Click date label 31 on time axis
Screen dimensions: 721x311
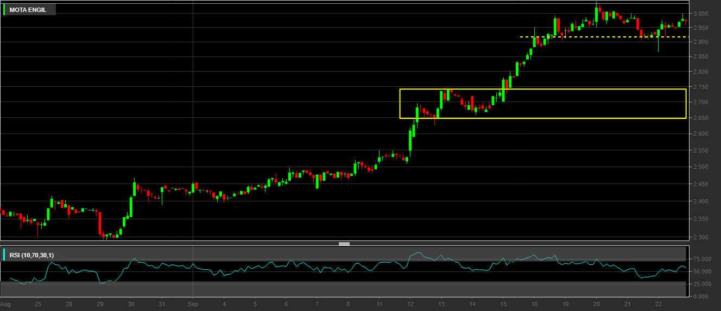[x=162, y=304]
